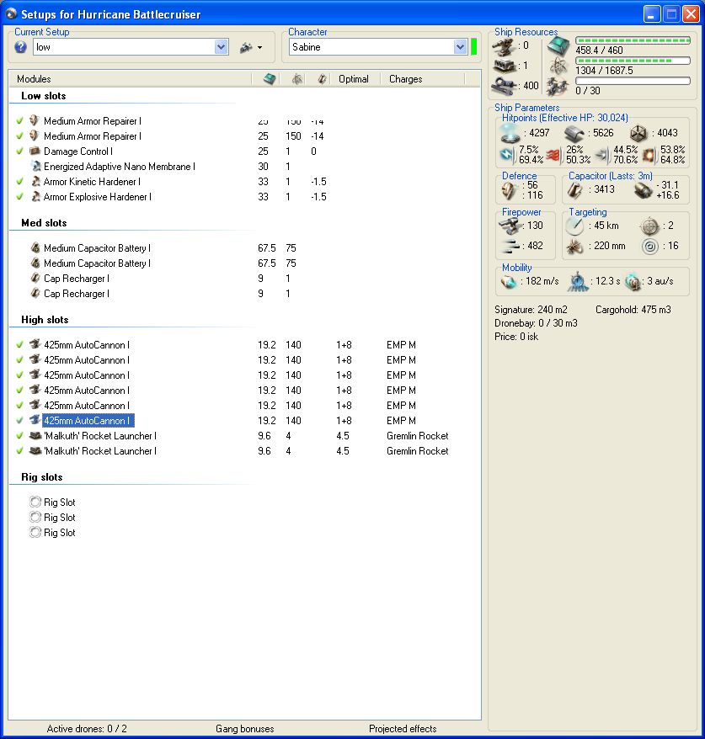Image resolution: width=705 pixels, height=739 pixels.
Task: Click into the Current Setup name field
Action: pos(124,47)
